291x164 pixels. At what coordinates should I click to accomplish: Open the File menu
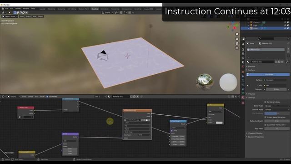(7, 9)
